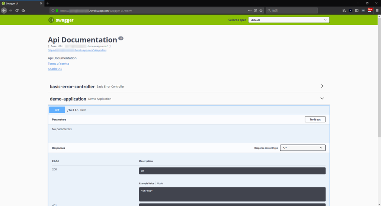The height and width of the screenshot is (206, 381).
Task: Reload the Swagger UI page
Action: pyautogui.click(x=17, y=10)
